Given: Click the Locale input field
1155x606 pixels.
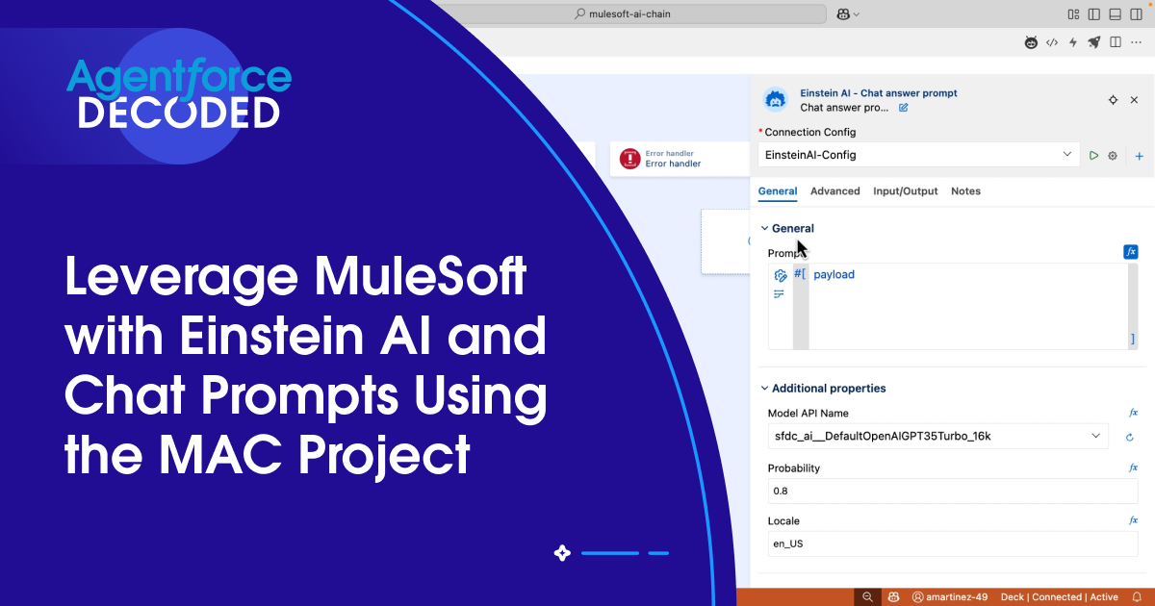Looking at the screenshot, I should coord(953,543).
